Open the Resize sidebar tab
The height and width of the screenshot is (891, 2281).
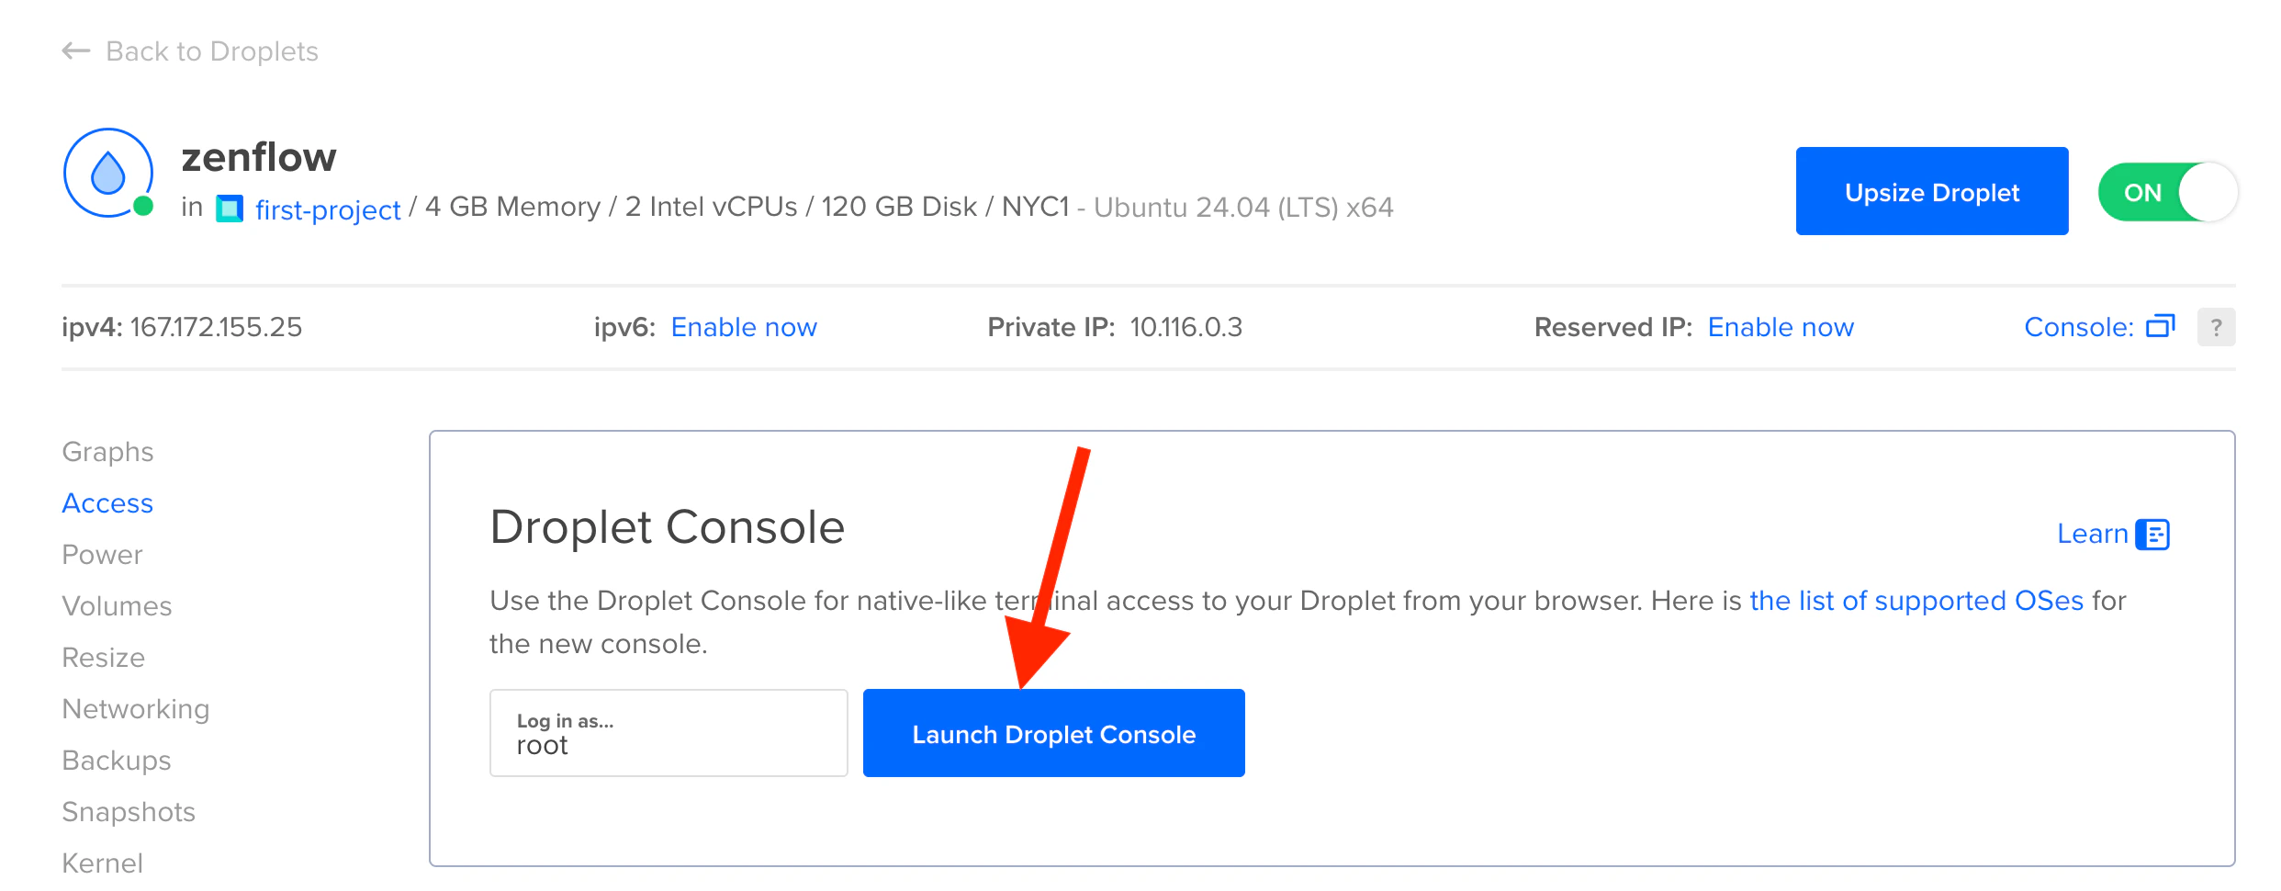pos(103,658)
